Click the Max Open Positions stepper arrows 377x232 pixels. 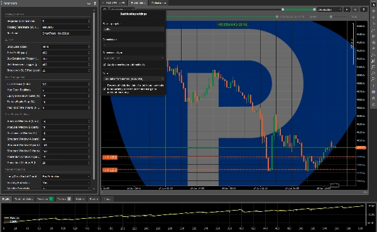point(89,90)
